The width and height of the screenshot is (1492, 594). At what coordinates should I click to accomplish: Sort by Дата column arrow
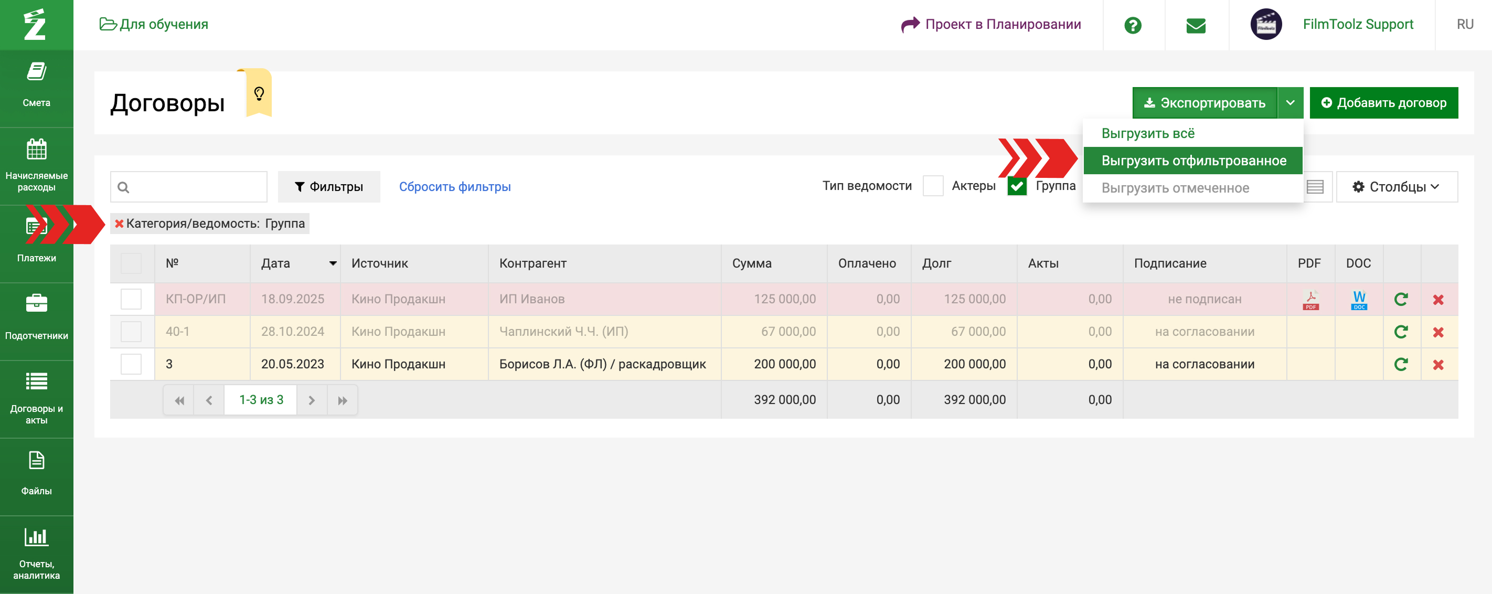point(333,263)
